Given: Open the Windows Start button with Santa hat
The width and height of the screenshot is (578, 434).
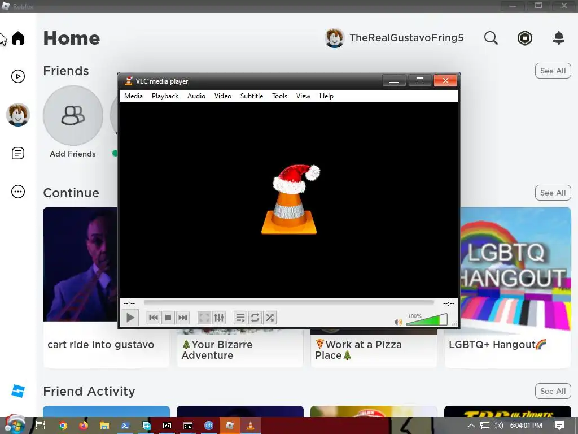Looking at the screenshot, I should point(14,425).
